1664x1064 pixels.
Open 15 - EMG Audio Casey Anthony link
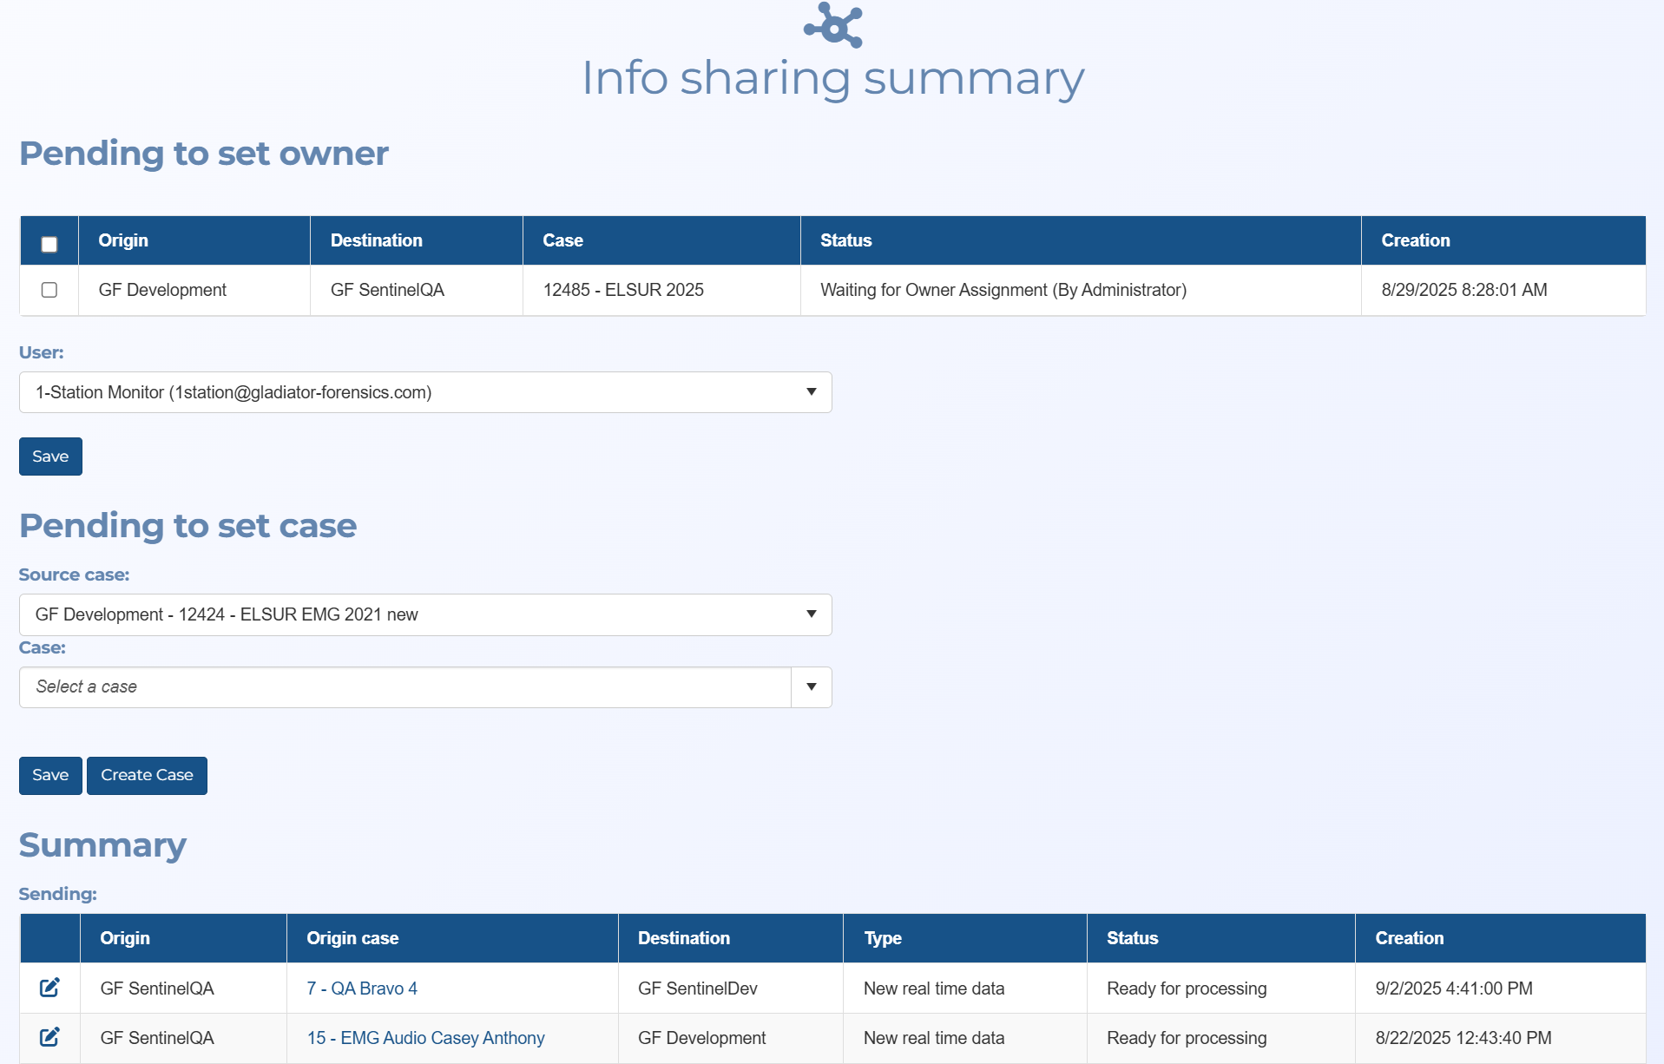(x=425, y=1038)
